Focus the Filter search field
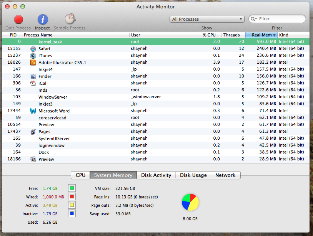 click(277, 19)
